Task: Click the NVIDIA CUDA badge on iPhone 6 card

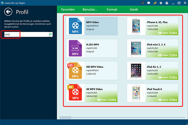Action: [167, 33]
